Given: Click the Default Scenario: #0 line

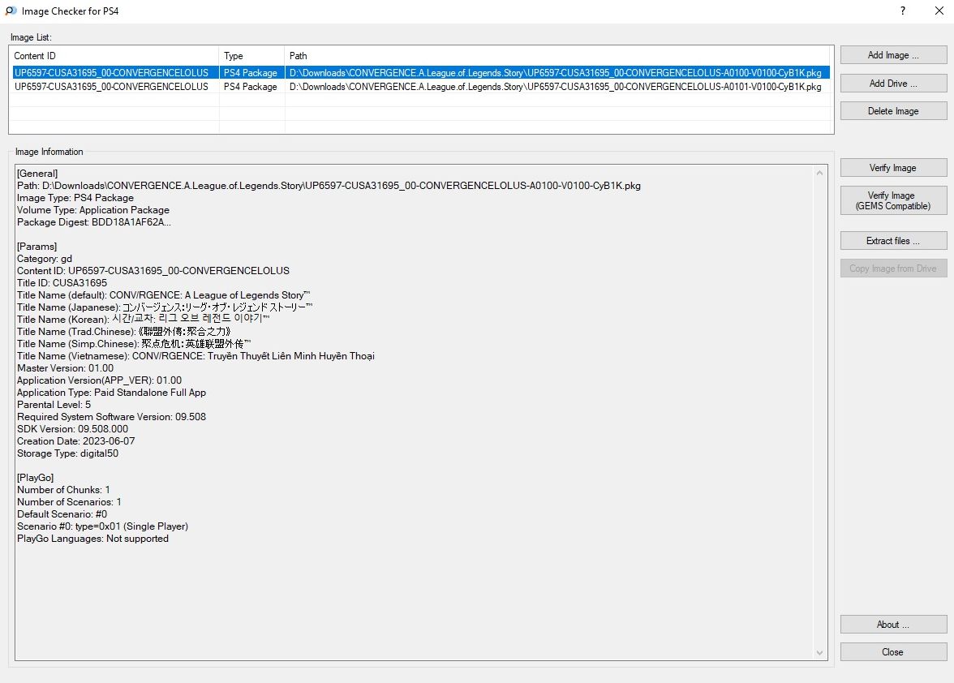Looking at the screenshot, I should (x=62, y=514).
